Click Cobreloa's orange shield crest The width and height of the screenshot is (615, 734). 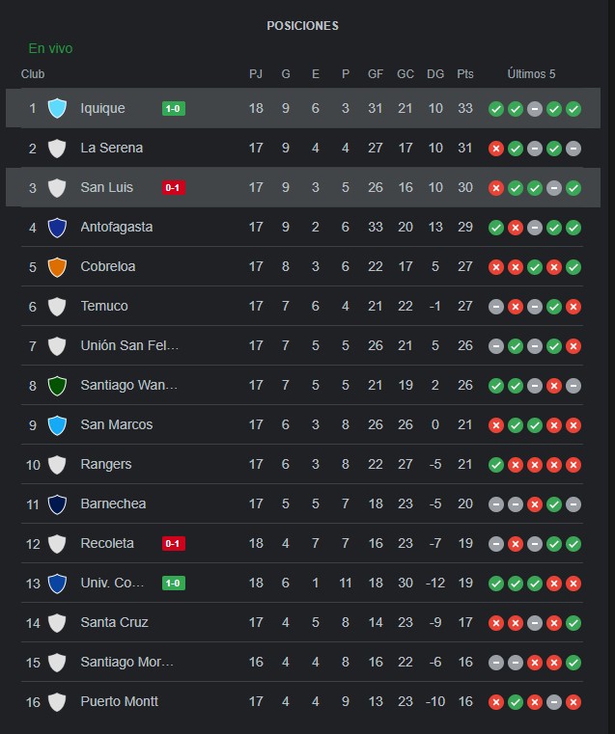click(x=57, y=267)
